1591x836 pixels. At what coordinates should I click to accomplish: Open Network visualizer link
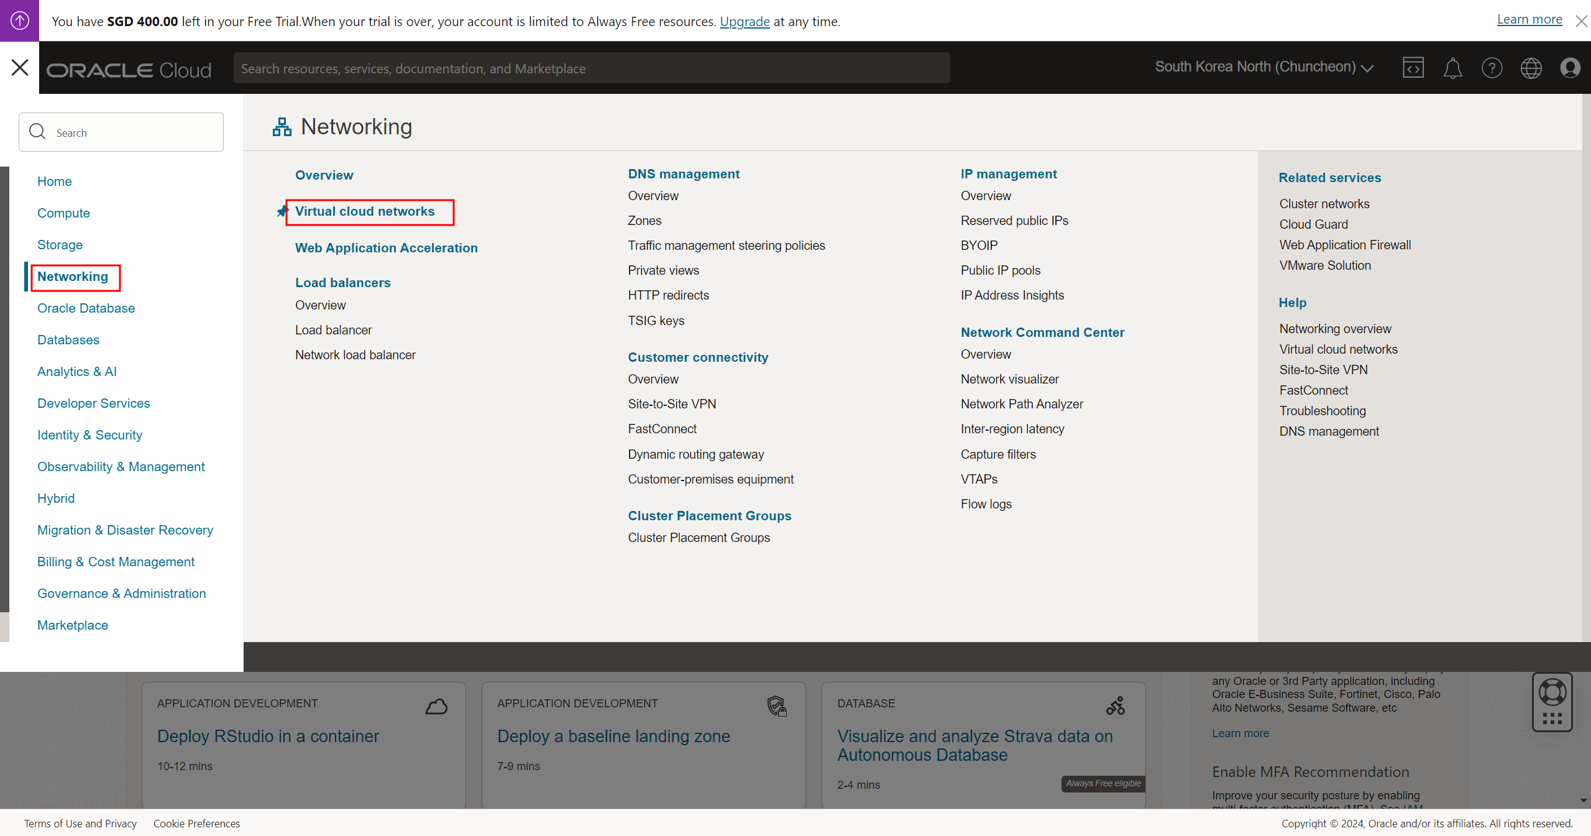point(1009,379)
